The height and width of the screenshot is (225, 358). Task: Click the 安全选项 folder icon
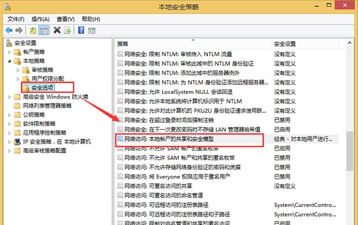click(26, 88)
